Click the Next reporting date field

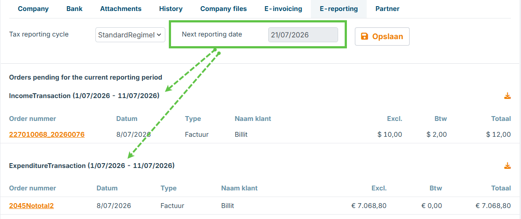[303, 35]
